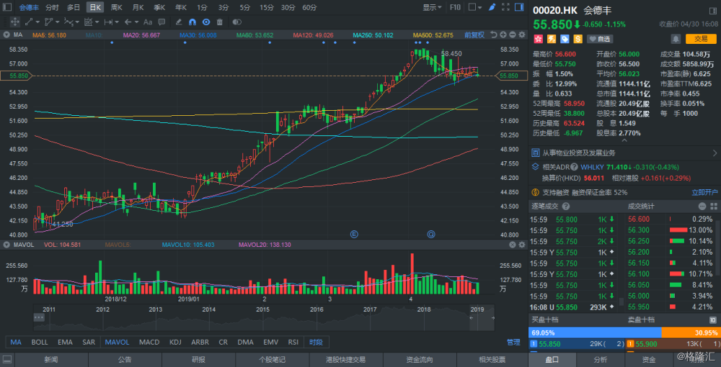The width and height of the screenshot is (721, 367).
Task: Open the 前复权 price adjustment selector
Action: (474, 35)
